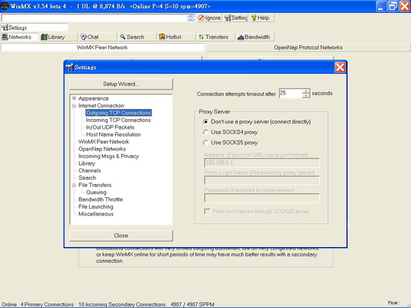The width and height of the screenshot is (411, 308).
Task: Open the Bandwidth tab
Action: coord(256,37)
